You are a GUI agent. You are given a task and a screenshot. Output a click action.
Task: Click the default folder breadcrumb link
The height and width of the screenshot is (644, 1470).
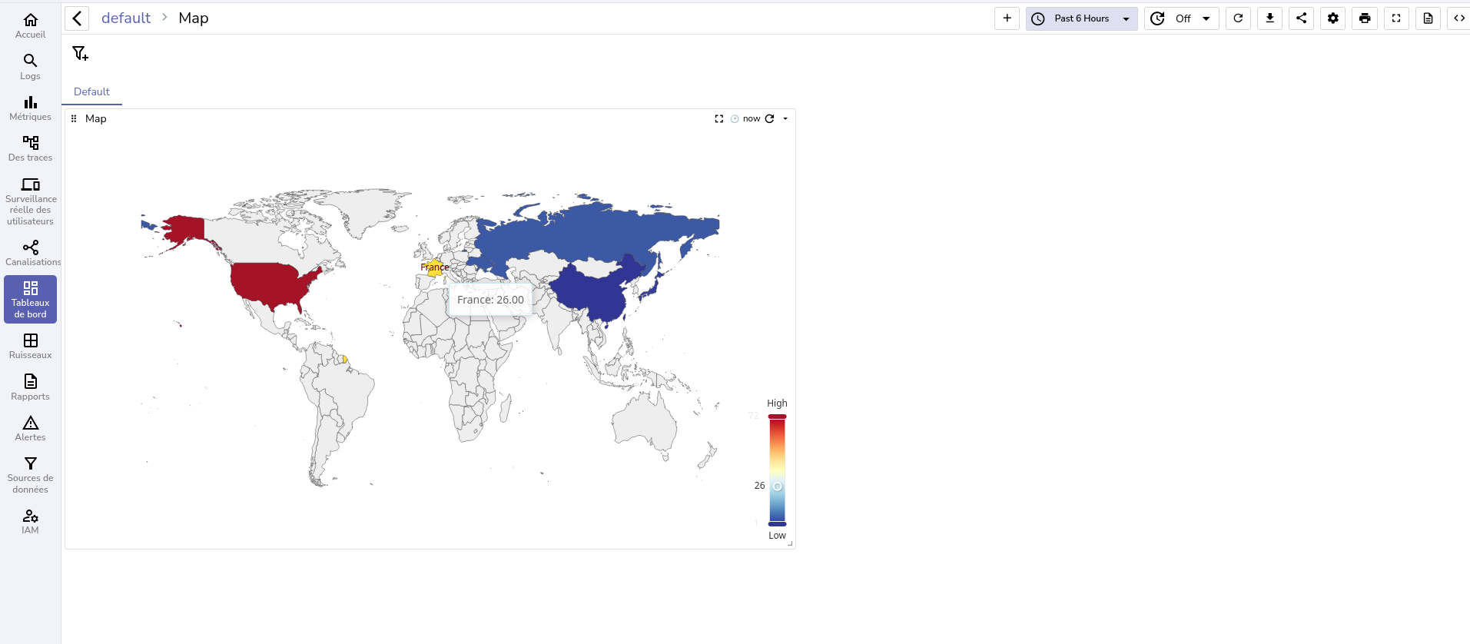pos(126,18)
